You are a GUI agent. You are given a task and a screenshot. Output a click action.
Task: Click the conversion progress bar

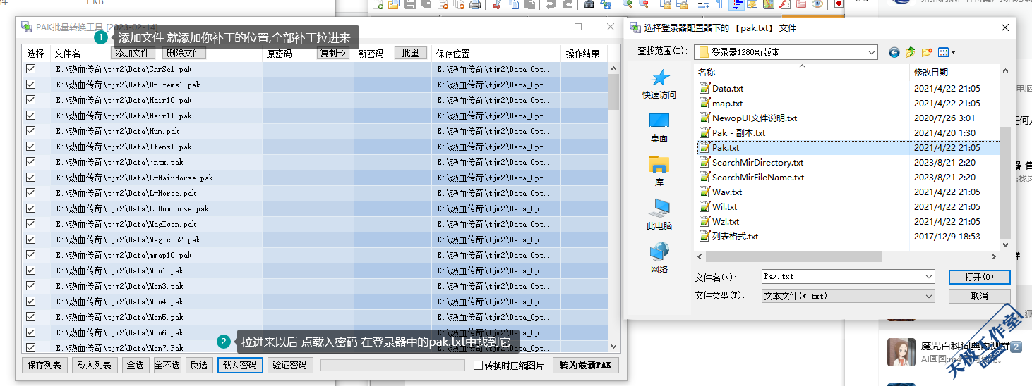pos(392,365)
